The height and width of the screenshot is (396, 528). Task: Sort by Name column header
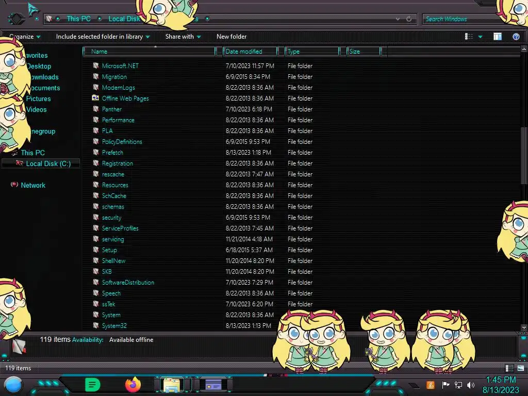tap(150, 52)
